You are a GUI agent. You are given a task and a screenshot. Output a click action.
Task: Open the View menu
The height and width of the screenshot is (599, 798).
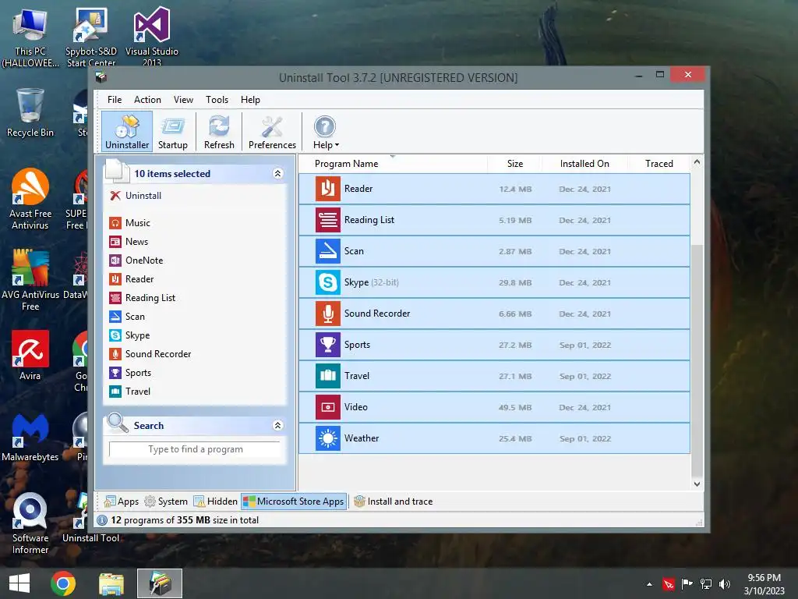pyautogui.click(x=183, y=100)
